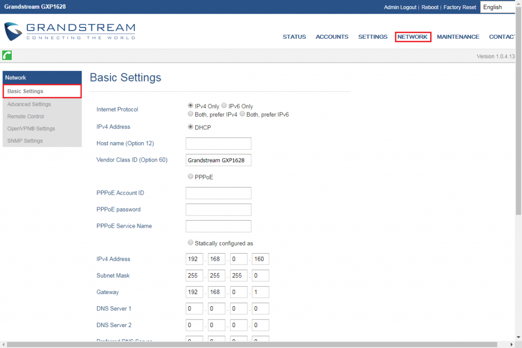Click Subnet Mask second octet field
Viewport: 522px width, 348px height.
pos(216,276)
